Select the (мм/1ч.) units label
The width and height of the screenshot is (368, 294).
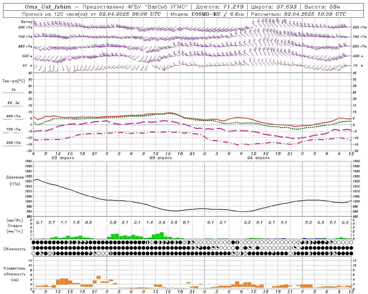(x=15, y=231)
